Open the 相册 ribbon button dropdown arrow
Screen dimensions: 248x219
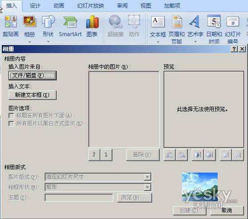click(29, 42)
